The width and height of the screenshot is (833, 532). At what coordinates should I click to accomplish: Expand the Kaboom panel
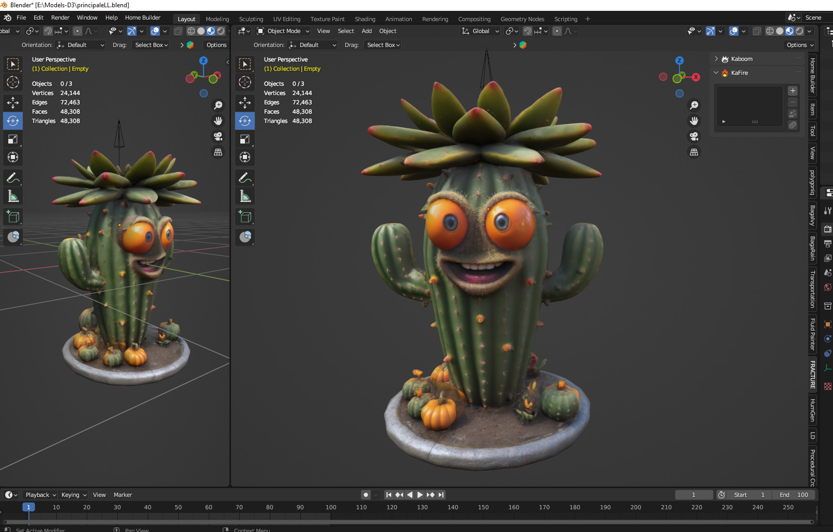(717, 59)
